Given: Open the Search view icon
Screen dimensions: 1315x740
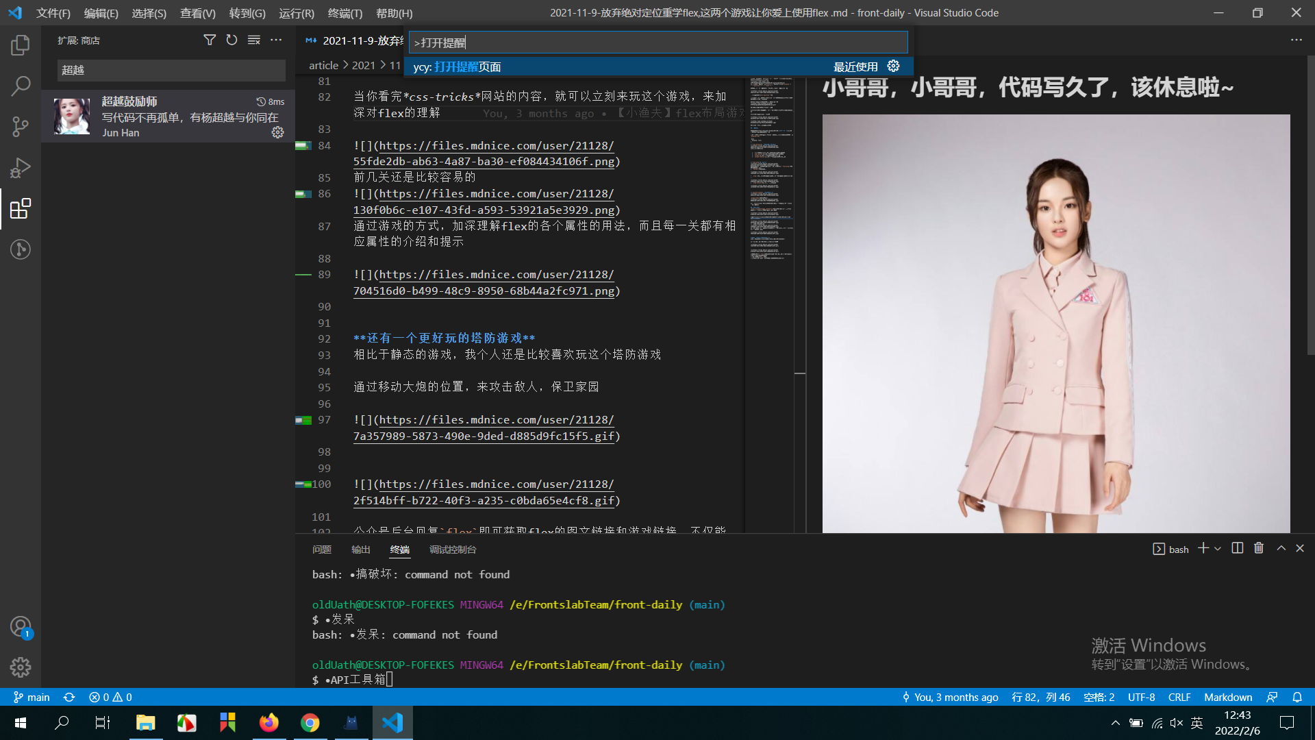Looking at the screenshot, I should click(21, 86).
